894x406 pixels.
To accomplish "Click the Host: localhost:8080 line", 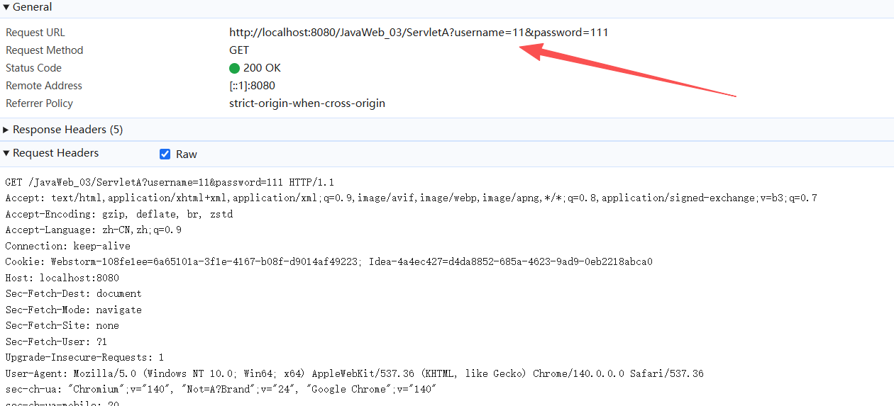I will click(x=62, y=278).
